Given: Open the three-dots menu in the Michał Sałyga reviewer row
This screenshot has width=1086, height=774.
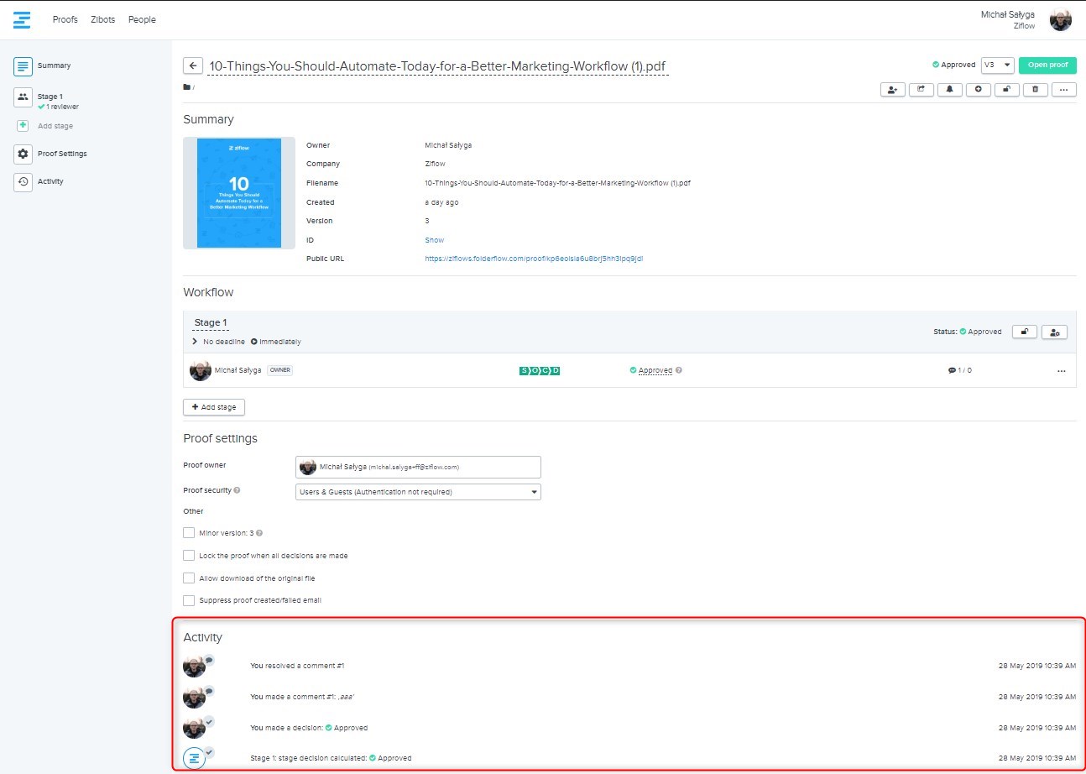Looking at the screenshot, I should (1061, 370).
